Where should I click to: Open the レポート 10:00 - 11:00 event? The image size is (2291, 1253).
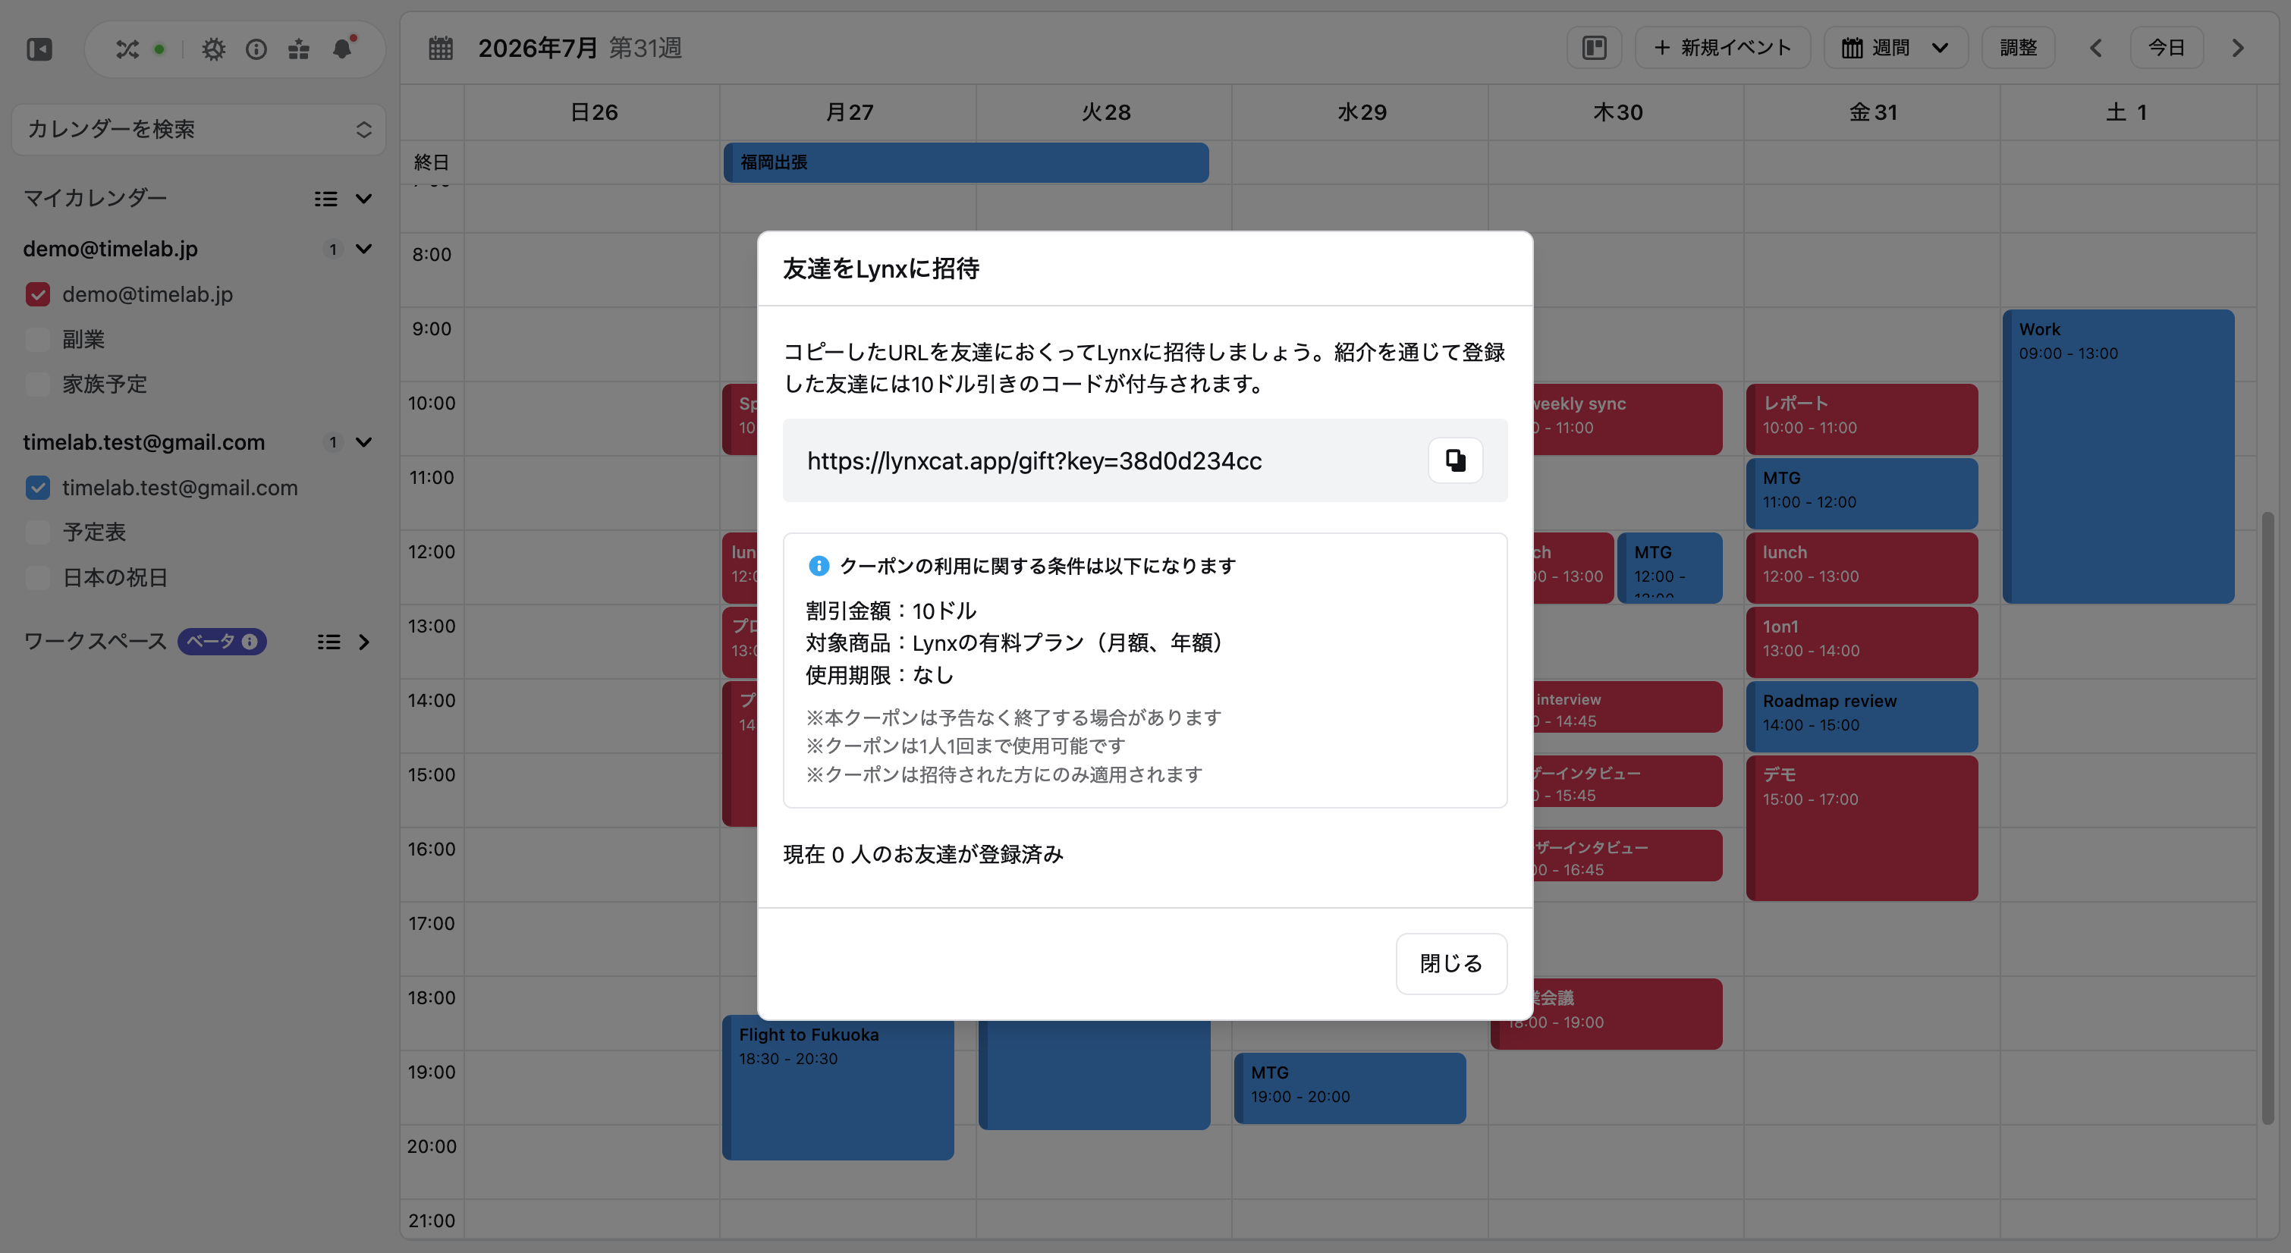pyautogui.click(x=1862, y=419)
